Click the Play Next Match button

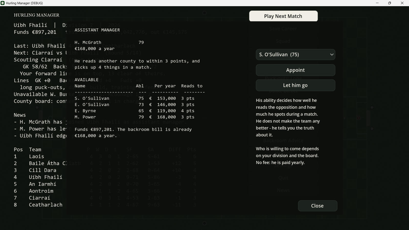pos(283,16)
